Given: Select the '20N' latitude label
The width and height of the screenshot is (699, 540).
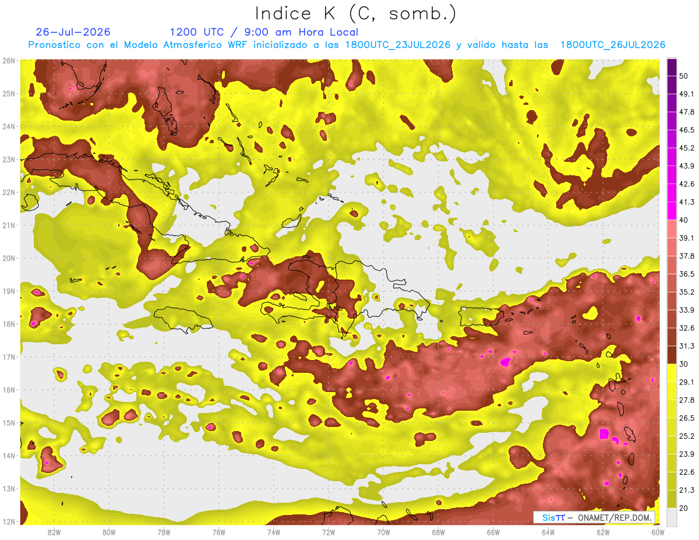Looking at the screenshot, I should (x=8, y=258).
